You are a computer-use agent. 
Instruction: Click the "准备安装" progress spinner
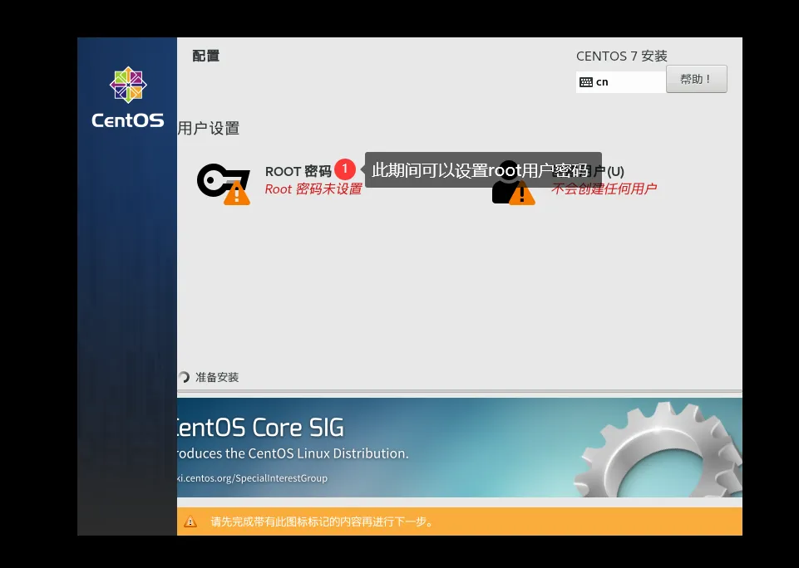click(x=184, y=377)
